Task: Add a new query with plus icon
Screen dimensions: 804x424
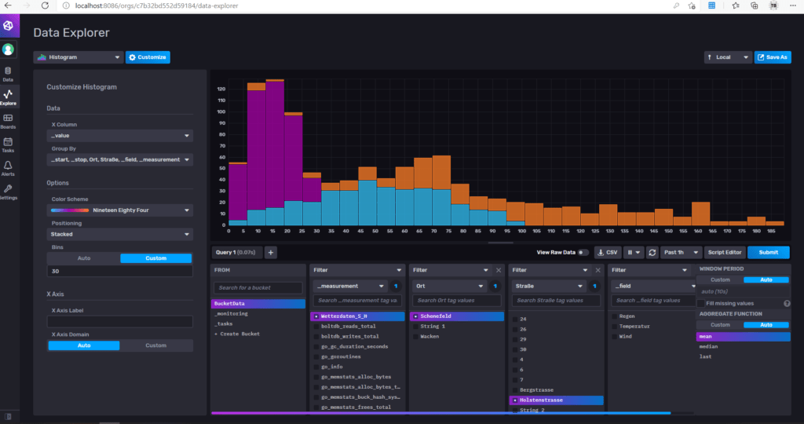Action: click(270, 252)
